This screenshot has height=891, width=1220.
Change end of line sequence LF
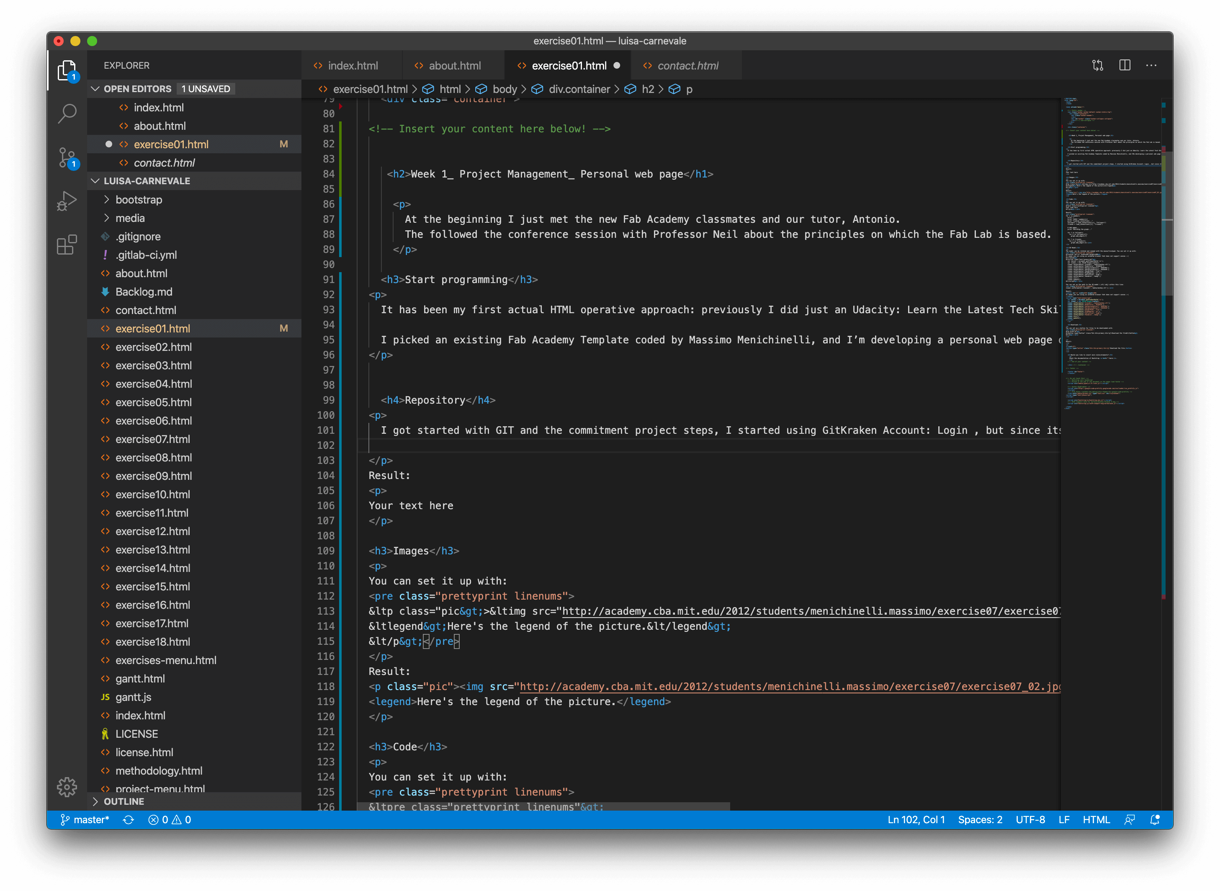pyautogui.click(x=1063, y=820)
